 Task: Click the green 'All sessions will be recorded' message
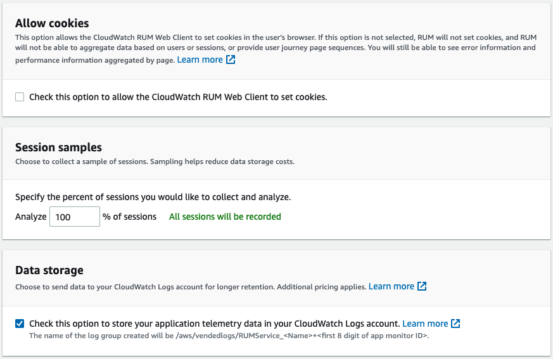click(225, 217)
